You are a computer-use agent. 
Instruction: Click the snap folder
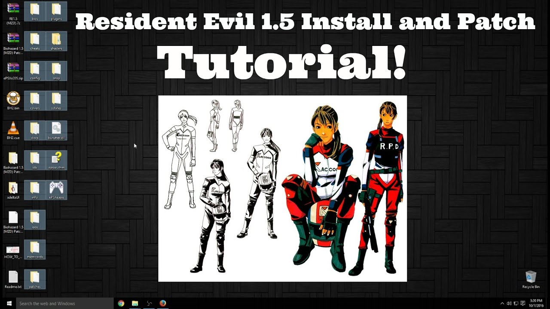point(56,71)
